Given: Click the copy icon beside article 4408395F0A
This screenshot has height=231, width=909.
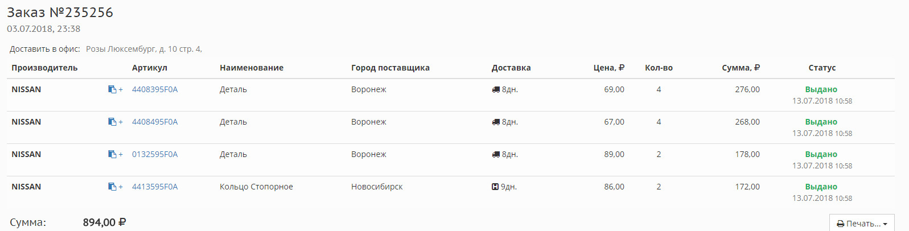Looking at the screenshot, I should 113,89.
